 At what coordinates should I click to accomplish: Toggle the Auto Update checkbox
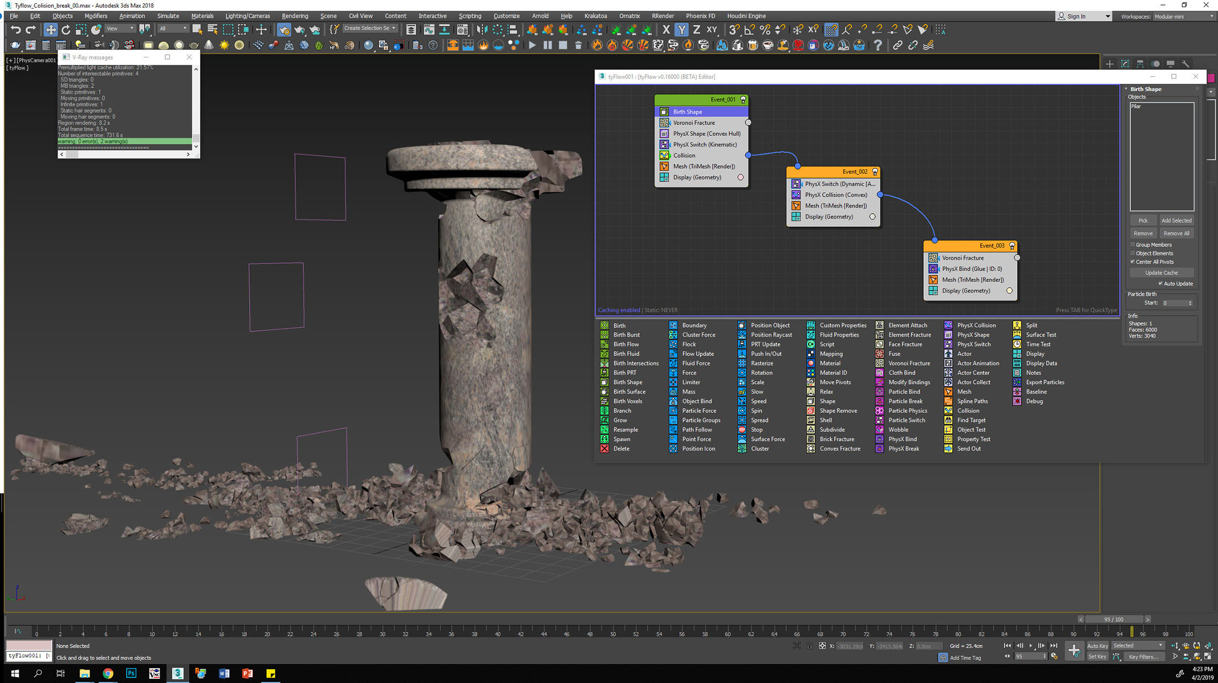1161,284
